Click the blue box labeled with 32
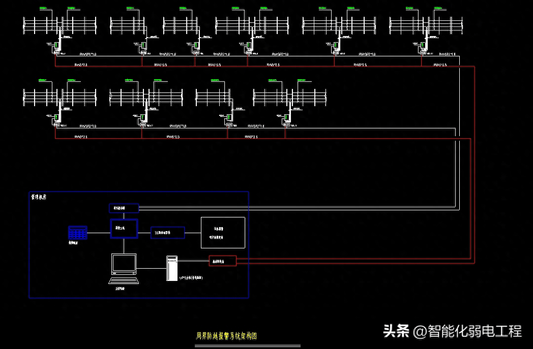533x349 pixels. coord(168,233)
